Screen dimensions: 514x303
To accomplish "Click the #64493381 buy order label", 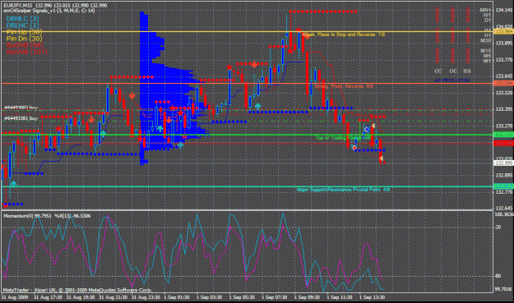I will click(21, 118).
